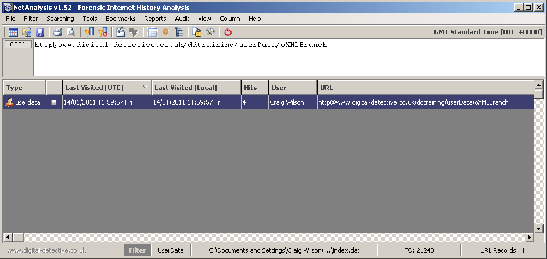This screenshot has width=547, height=259.
Task: Click the 0001 record number box
Action: pyautogui.click(x=18, y=45)
